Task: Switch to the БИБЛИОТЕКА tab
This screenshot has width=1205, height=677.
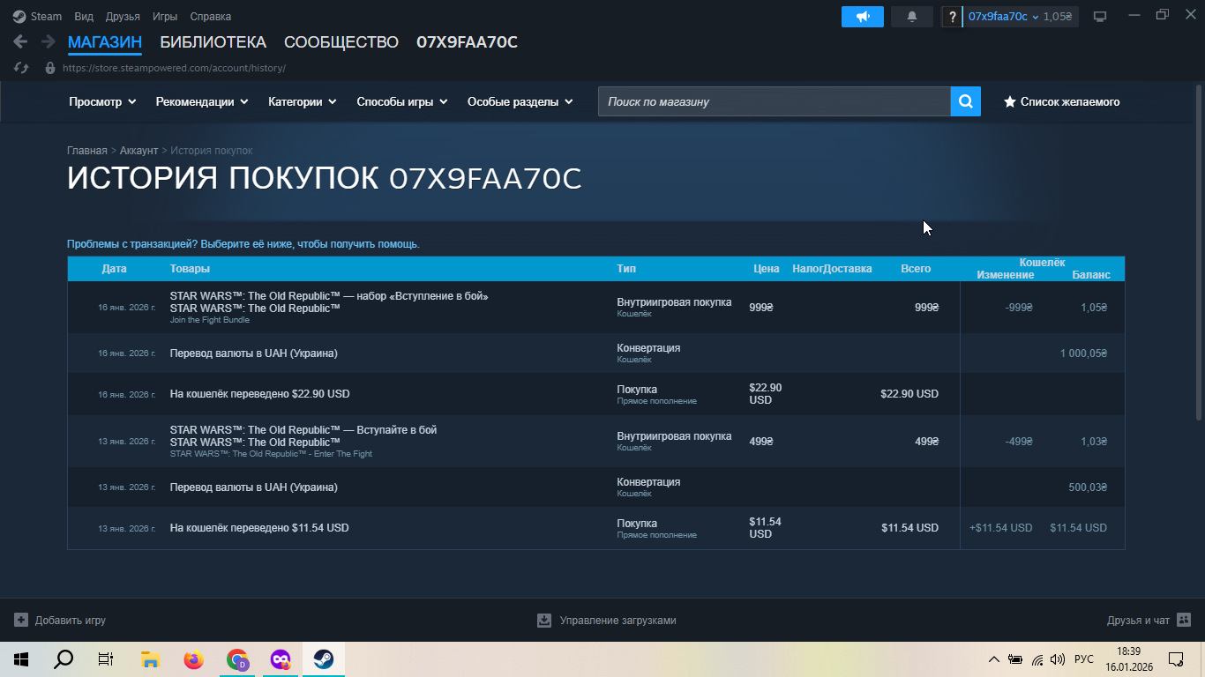Action: 213,41
